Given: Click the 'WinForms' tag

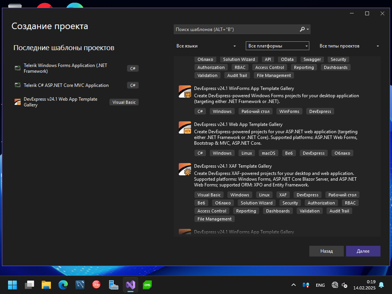Looking at the screenshot, I should (x=289, y=111).
